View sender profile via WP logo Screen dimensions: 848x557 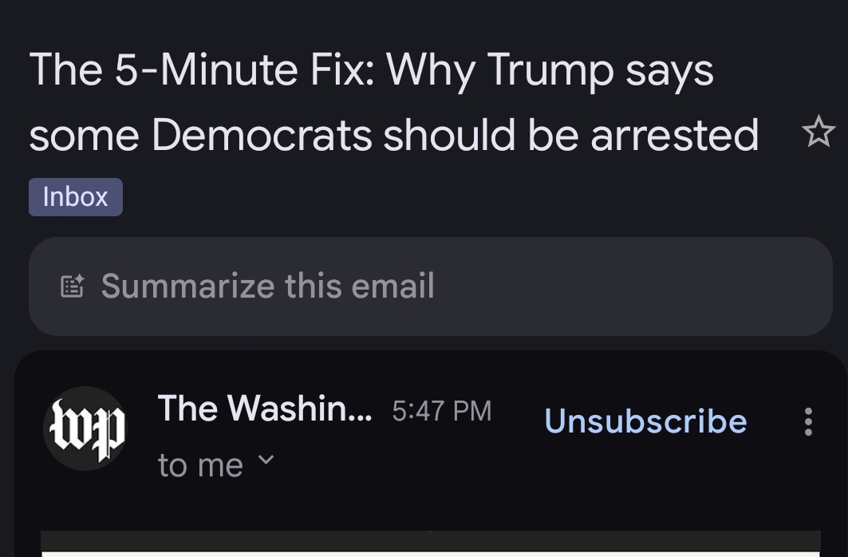tap(85, 429)
